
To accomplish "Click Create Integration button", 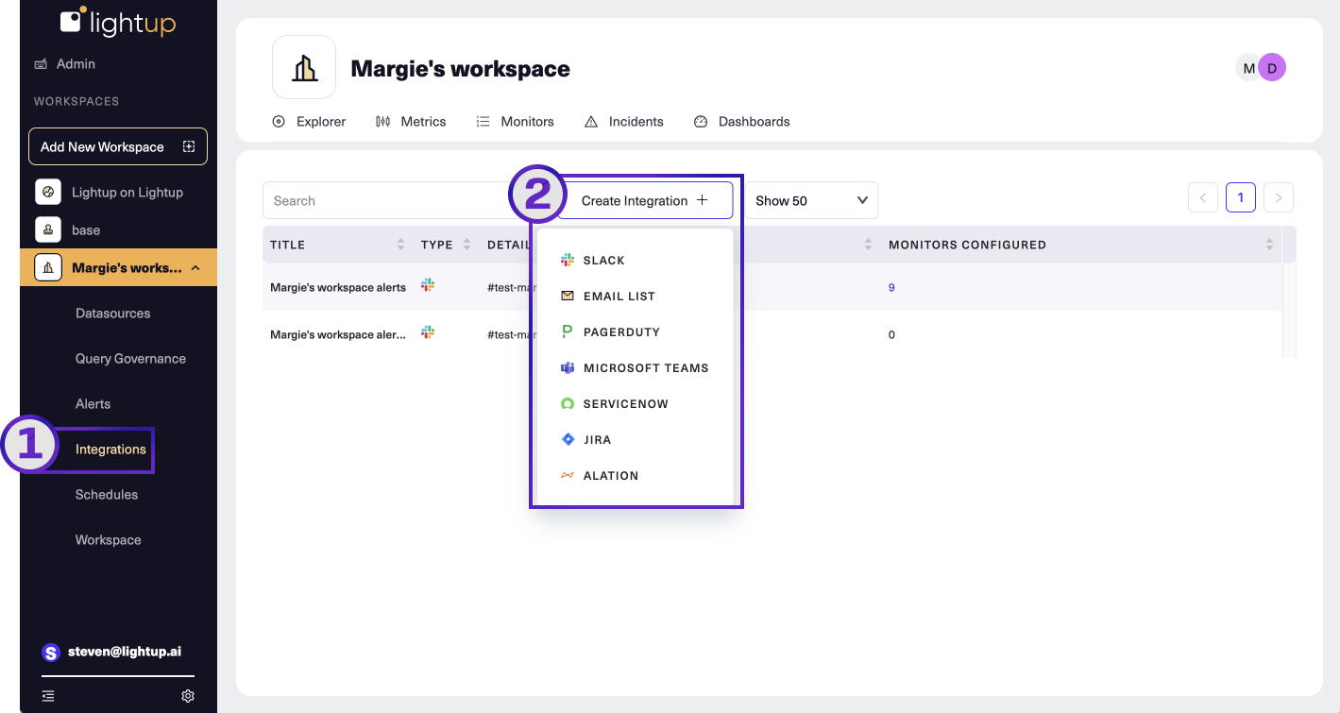I will click(645, 200).
